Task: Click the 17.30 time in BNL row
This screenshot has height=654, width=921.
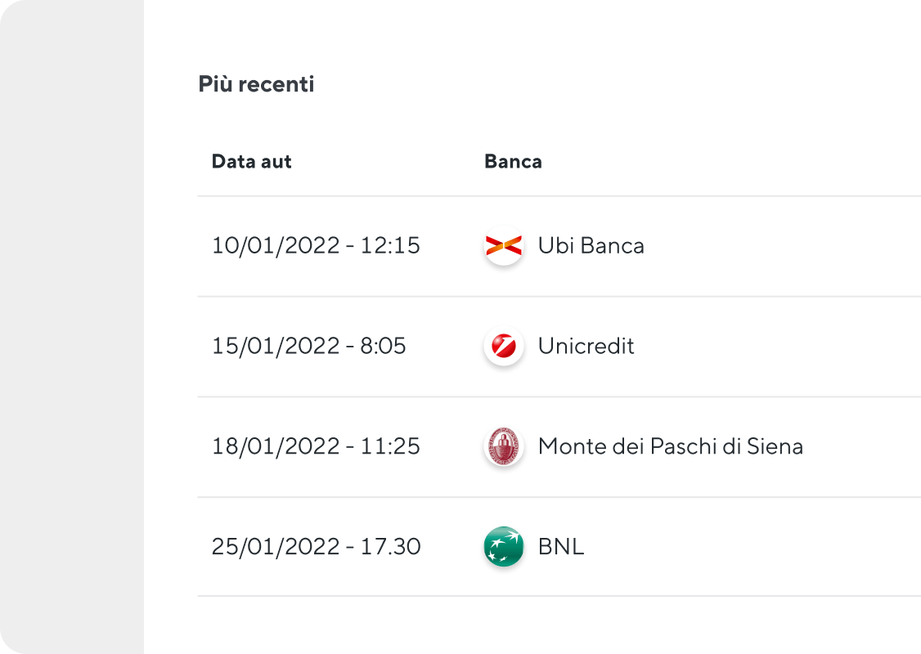Action: [391, 547]
